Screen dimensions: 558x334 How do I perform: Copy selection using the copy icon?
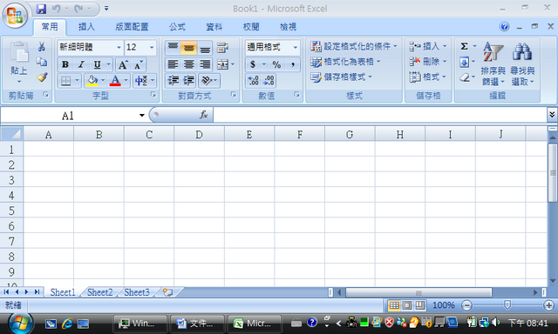coord(42,62)
